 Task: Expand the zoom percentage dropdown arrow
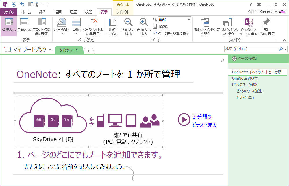[189, 20]
